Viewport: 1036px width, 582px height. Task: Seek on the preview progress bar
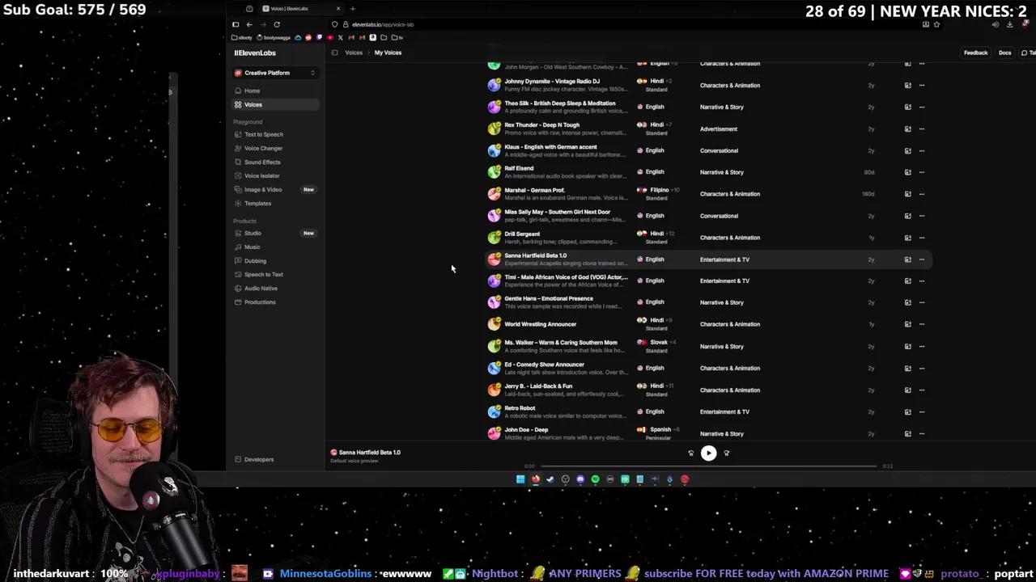[708, 466]
